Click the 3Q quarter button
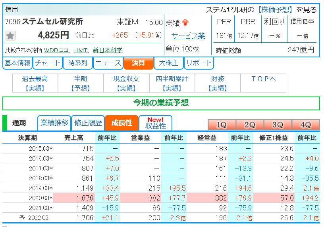Screen dimensions: 324x227 (278, 125)
